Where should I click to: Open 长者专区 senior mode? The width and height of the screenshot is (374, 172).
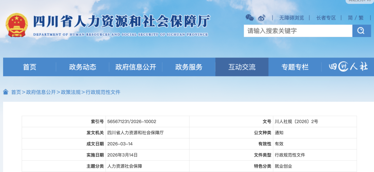tap(326, 18)
